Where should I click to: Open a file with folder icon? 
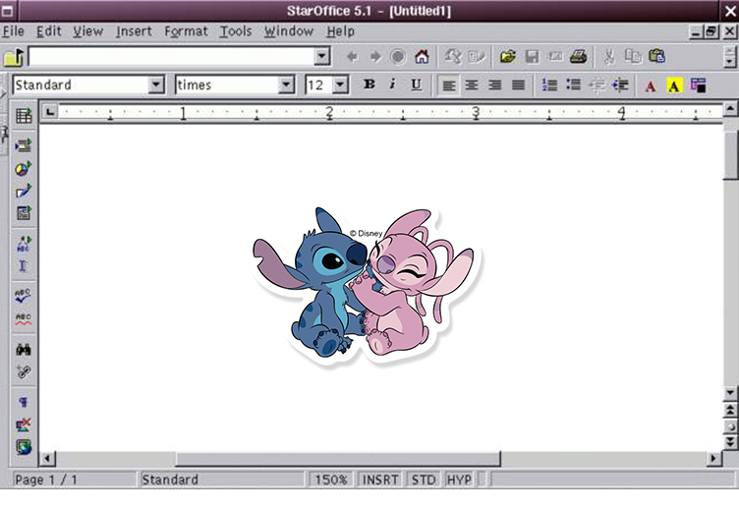(508, 57)
